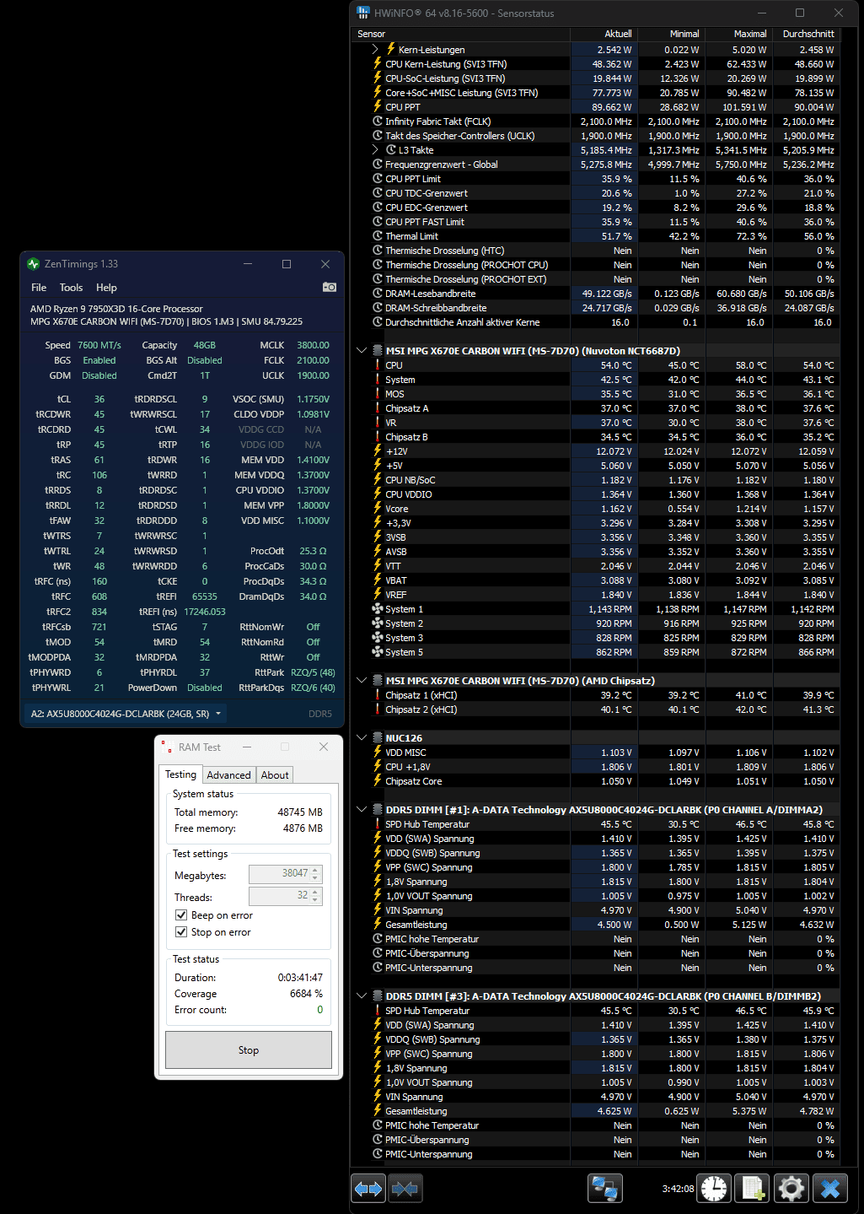Click the thermometer beside SPD Hub Temperatur DIMM #3

(x=378, y=1011)
